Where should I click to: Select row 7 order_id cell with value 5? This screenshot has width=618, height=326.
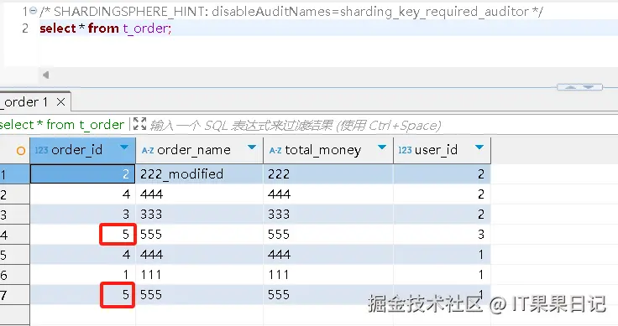[x=83, y=294]
